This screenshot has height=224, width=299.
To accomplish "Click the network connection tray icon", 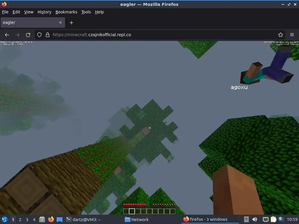I will click(x=265, y=219).
